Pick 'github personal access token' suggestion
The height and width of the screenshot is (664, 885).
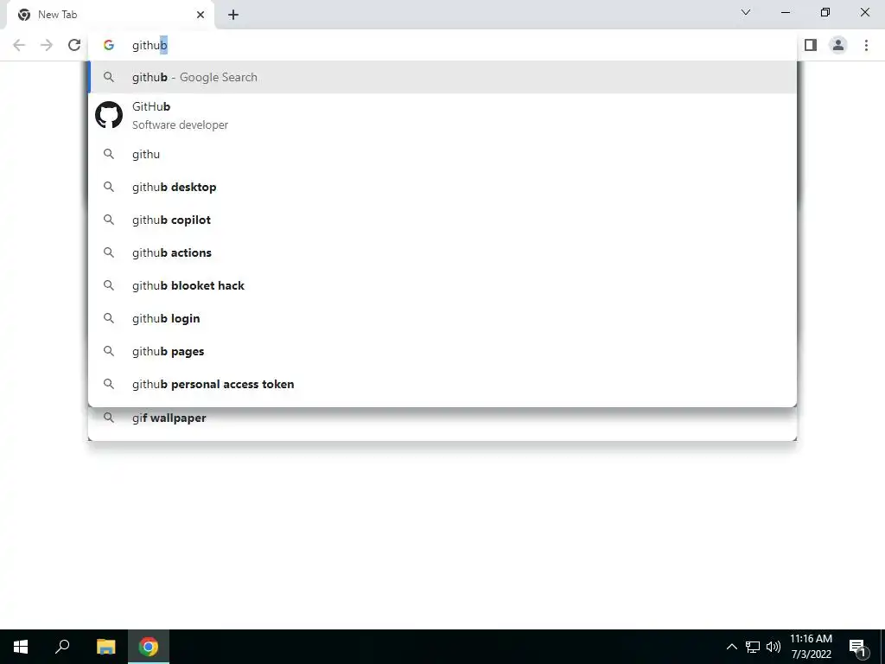click(x=442, y=384)
